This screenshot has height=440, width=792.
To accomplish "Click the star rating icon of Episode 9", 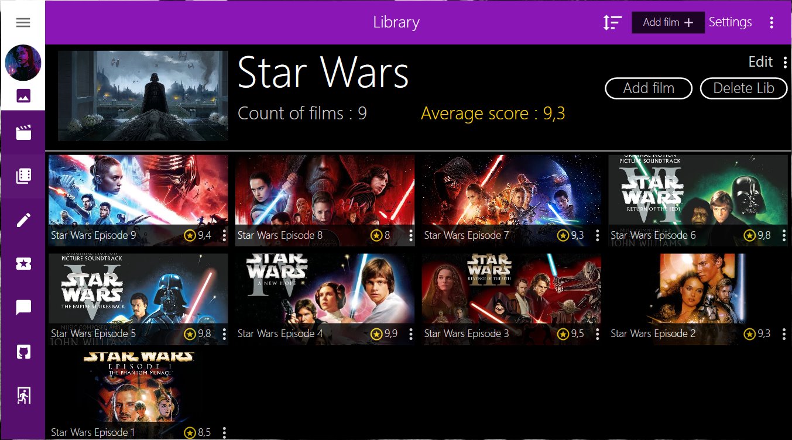I will (x=190, y=235).
